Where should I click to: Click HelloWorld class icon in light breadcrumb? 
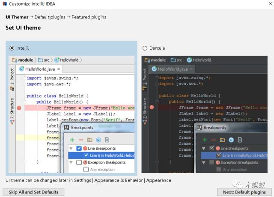[x=57, y=60]
